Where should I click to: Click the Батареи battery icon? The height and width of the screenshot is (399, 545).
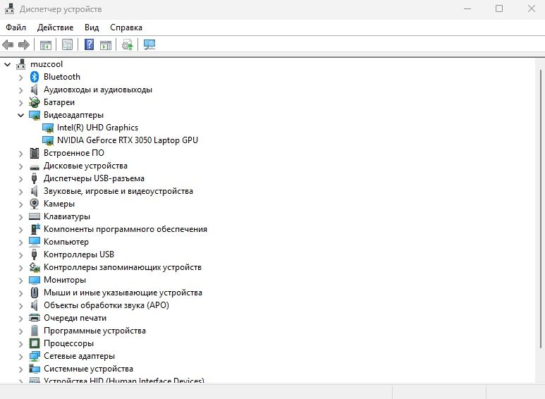(x=35, y=102)
